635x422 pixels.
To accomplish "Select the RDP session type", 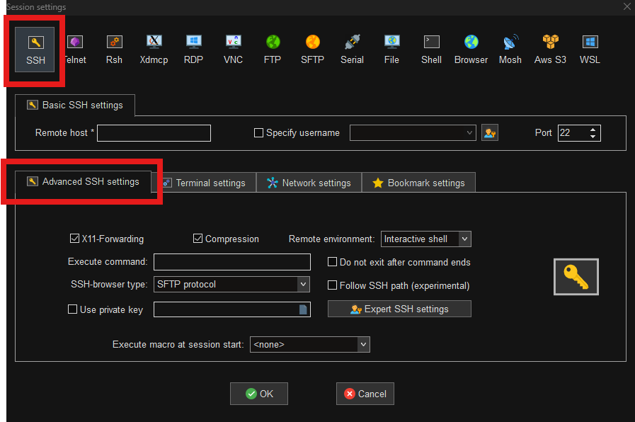I will point(193,50).
